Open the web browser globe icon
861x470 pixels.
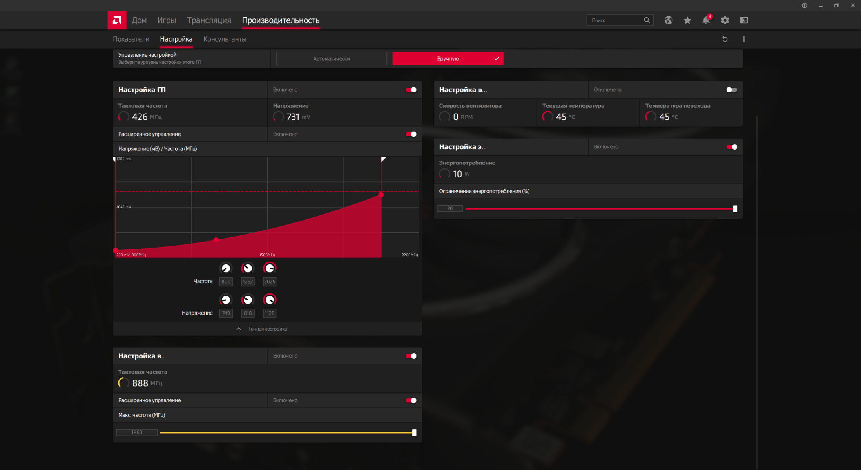(x=669, y=20)
